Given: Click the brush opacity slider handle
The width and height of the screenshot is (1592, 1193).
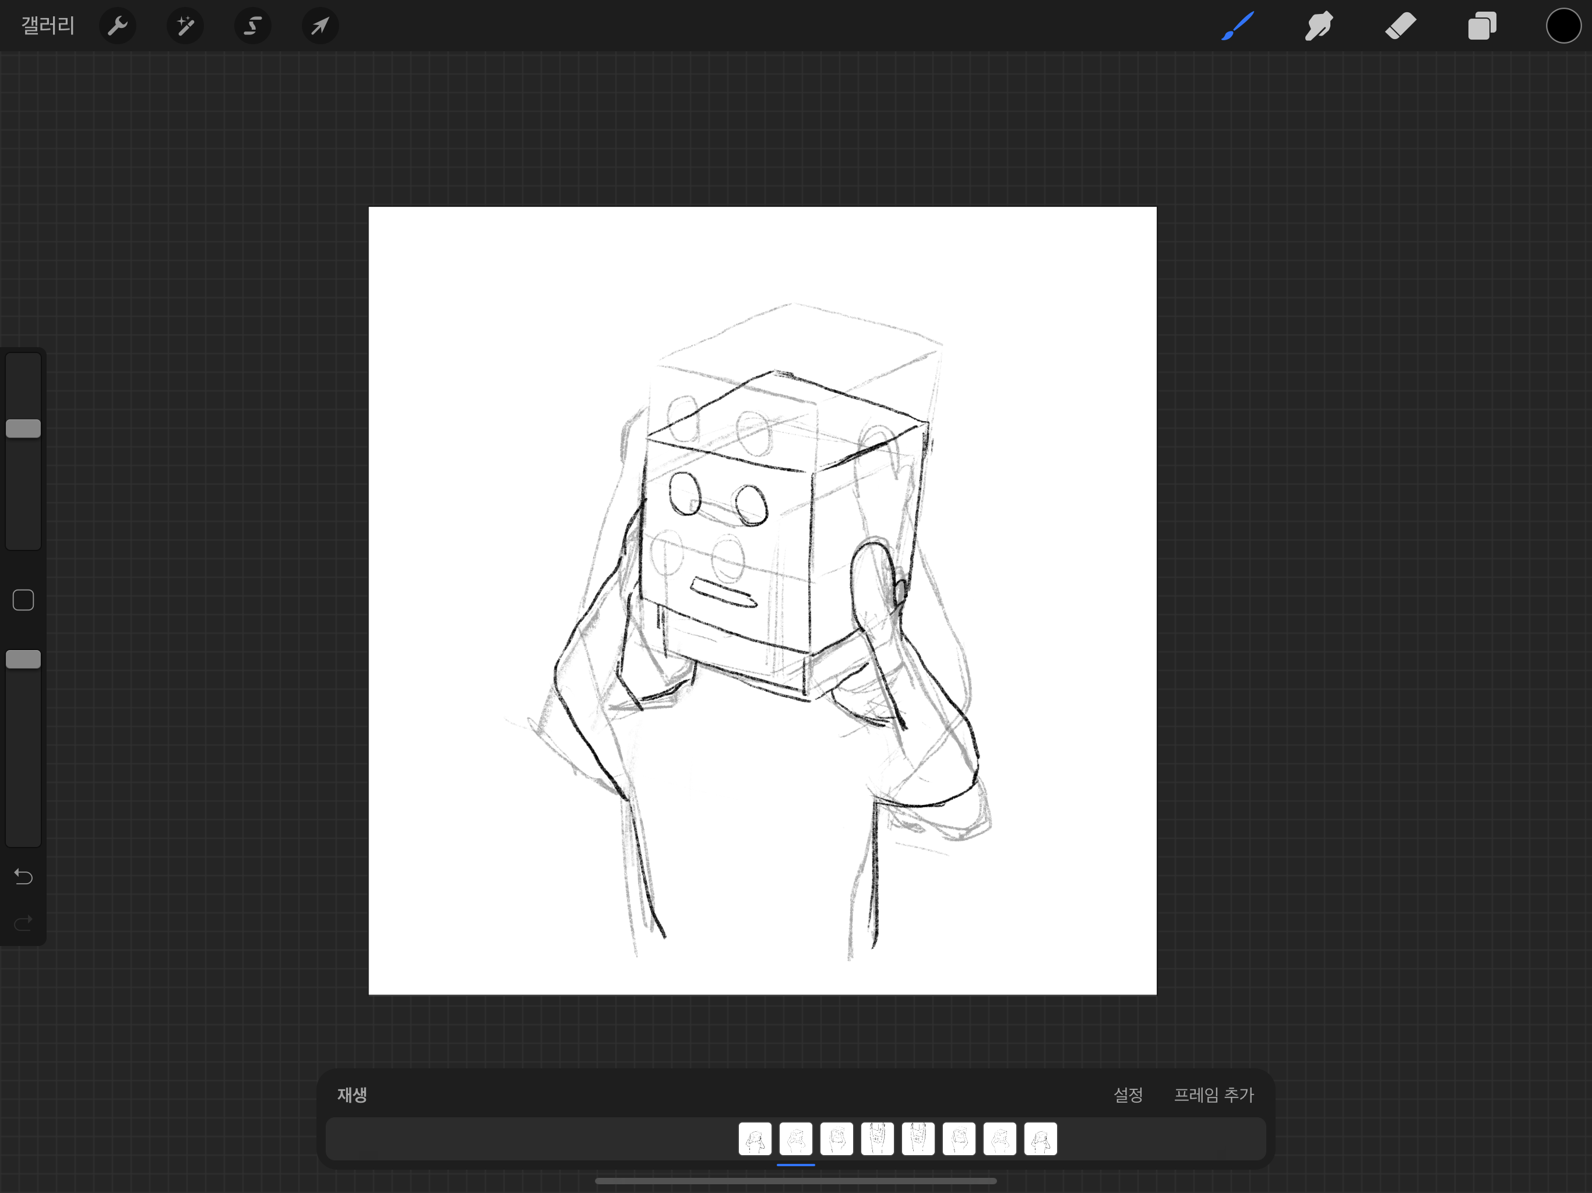Looking at the screenshot, I should pos(23,659).
